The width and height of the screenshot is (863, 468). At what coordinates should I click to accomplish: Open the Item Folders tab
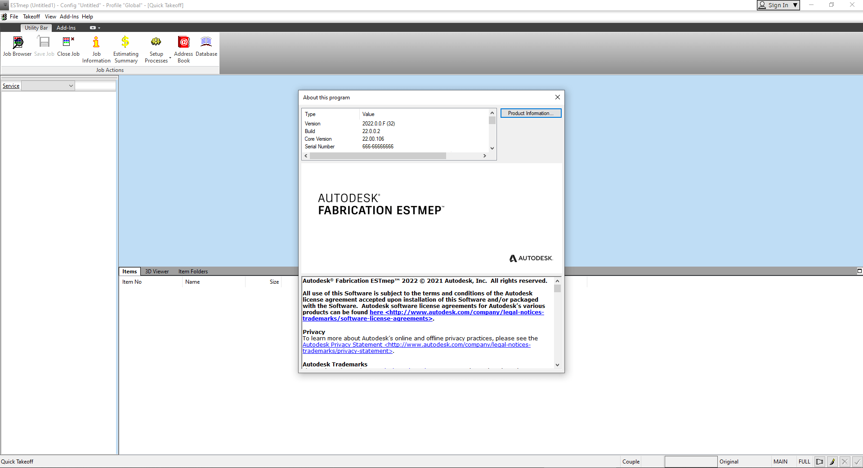(x=193, y=272)
